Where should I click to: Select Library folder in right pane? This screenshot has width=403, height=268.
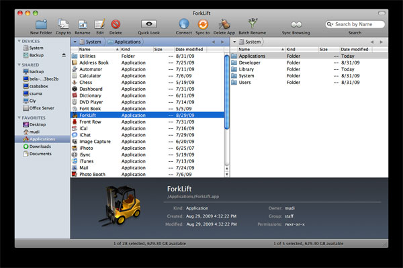pyautogui.click(x=309, y=69)
